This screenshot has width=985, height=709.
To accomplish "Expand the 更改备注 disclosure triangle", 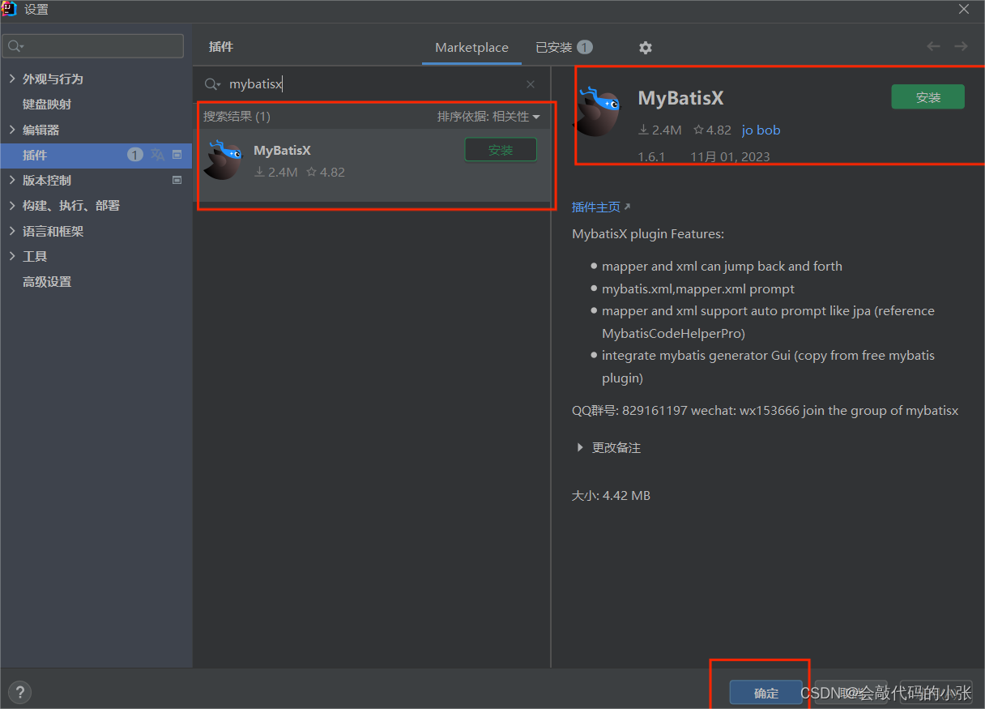I will pyautogui.click(x=580, y=447).
